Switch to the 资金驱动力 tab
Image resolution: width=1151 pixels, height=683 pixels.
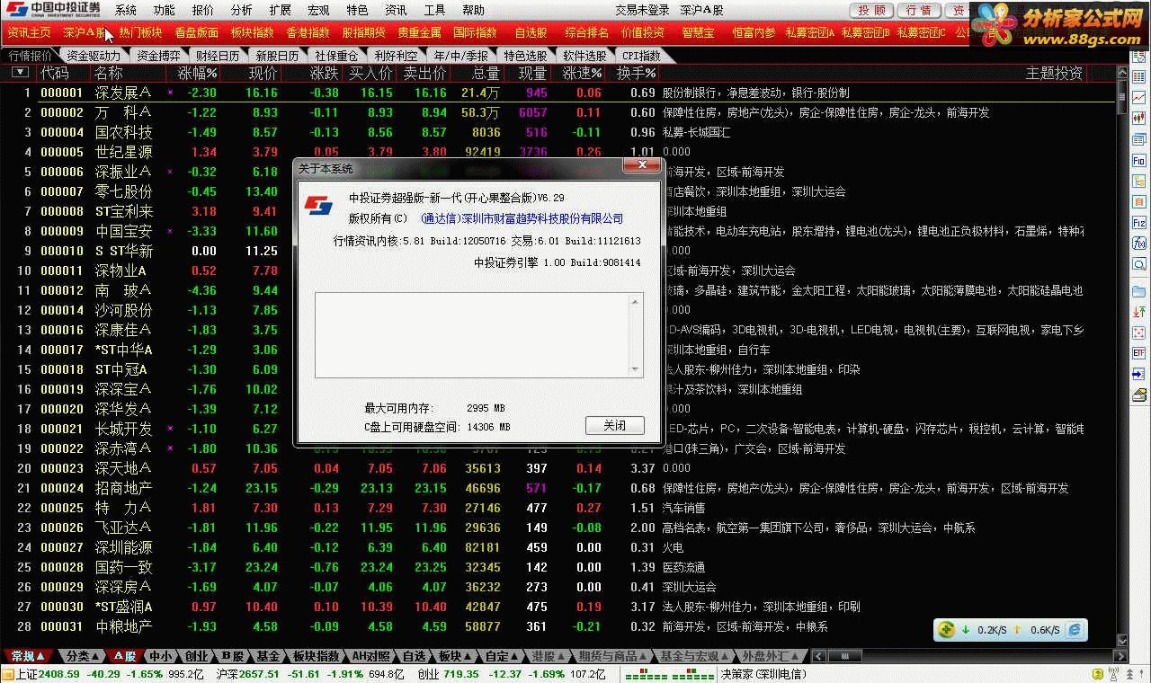coord(94,56)
